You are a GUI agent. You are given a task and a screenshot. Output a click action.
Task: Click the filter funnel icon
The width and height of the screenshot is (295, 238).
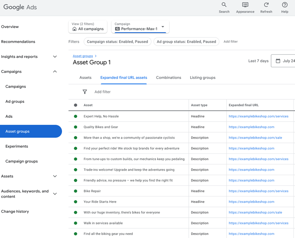[x=85, y=92]
